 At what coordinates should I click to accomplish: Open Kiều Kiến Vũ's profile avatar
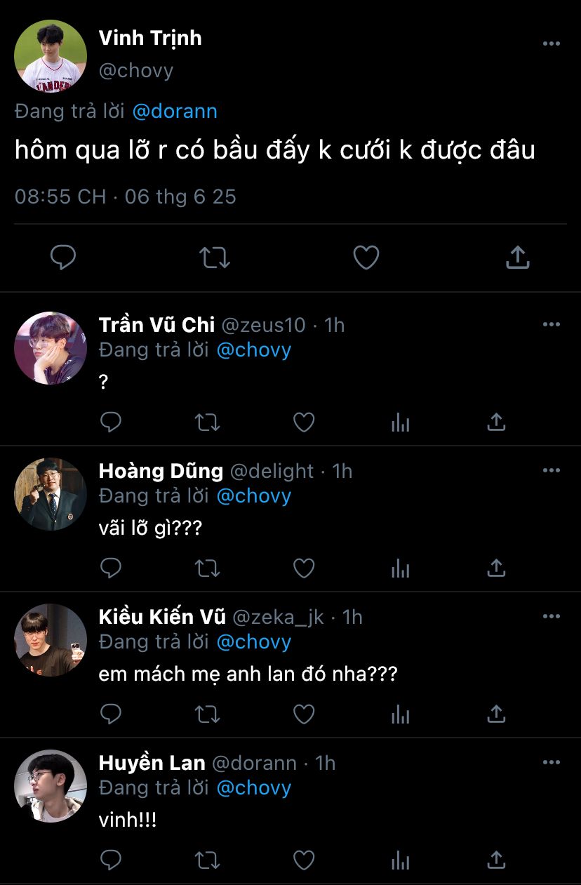pyautogui.click(x=51, y=640)
